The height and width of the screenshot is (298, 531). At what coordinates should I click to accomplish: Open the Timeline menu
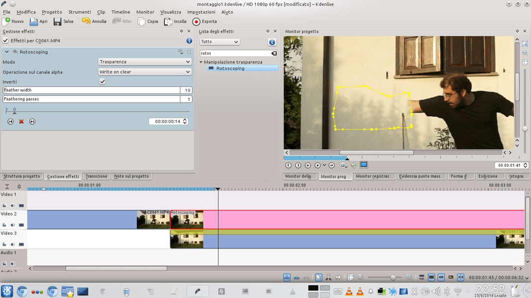coord(120,12)
